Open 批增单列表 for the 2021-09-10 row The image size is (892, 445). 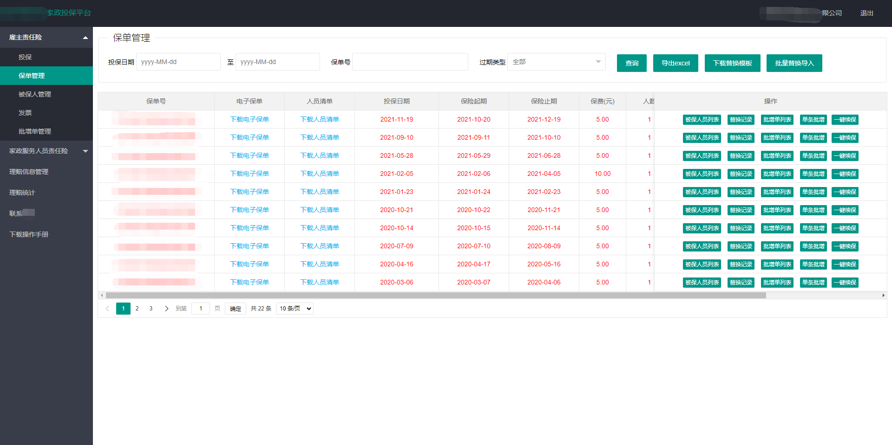(x=777, y=138)
